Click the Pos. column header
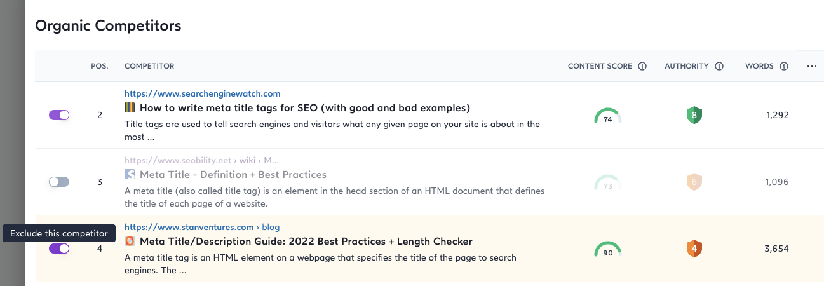The height and width of the screenshot is (286, 824). click(100, 66)
